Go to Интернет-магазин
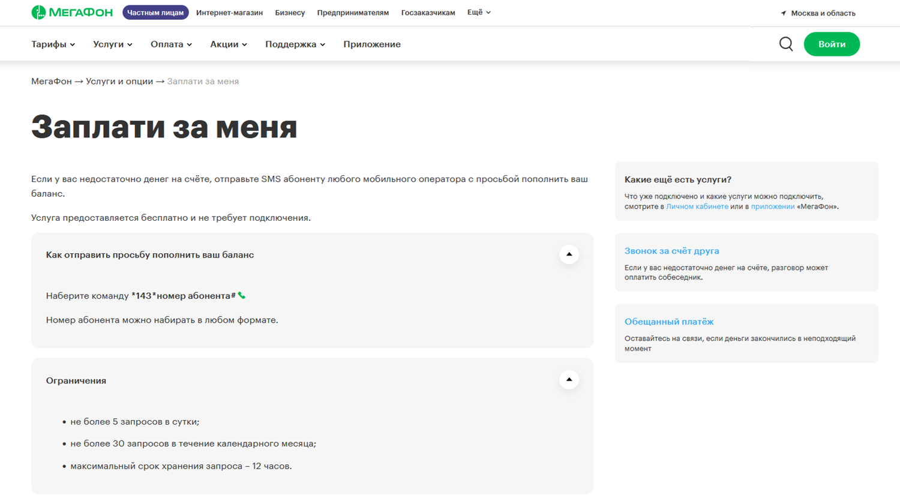 [x=229, y=13]
